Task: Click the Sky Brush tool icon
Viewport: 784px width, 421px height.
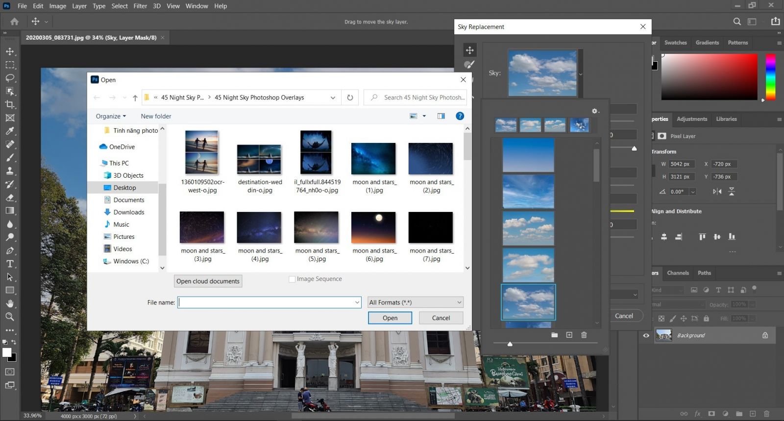Action: (x=469, y=65)
